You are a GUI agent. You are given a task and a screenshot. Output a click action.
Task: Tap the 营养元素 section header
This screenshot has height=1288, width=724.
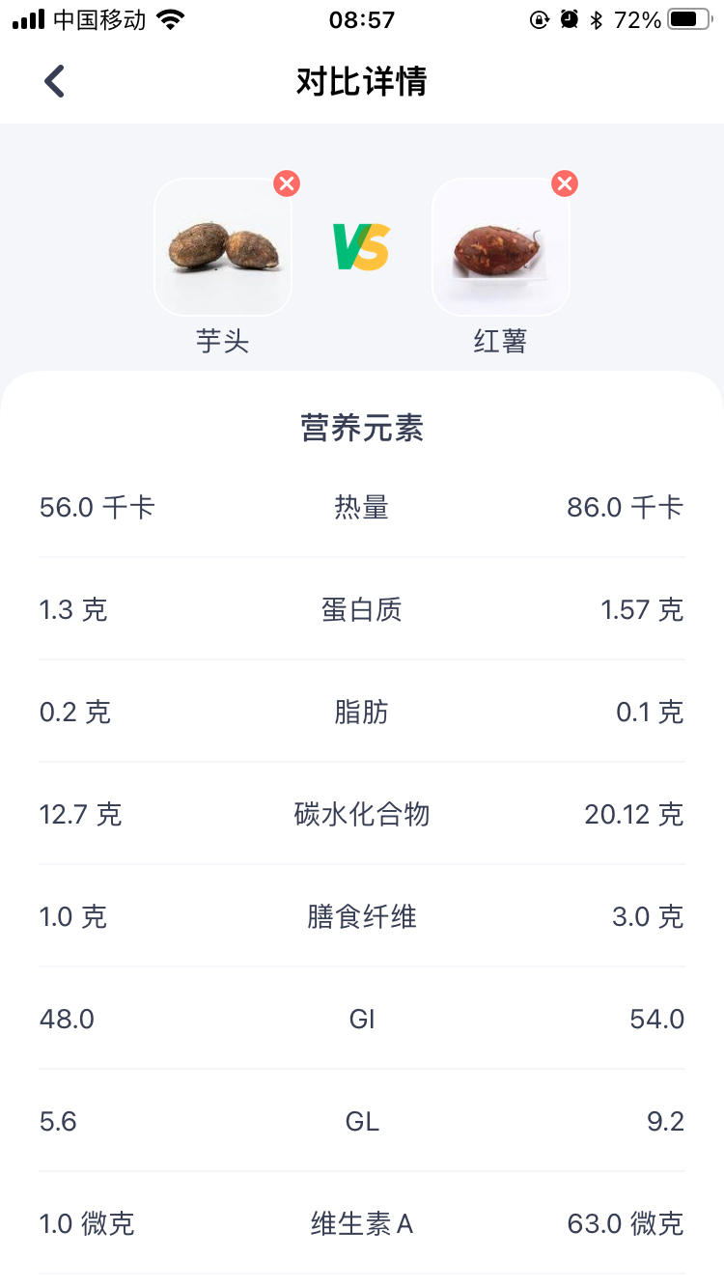(361, 428)
